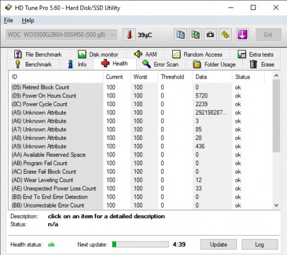This screenshot has height=255, width=287.
Task: Open the Error Scan tab
Action: (x=161, y=64)
